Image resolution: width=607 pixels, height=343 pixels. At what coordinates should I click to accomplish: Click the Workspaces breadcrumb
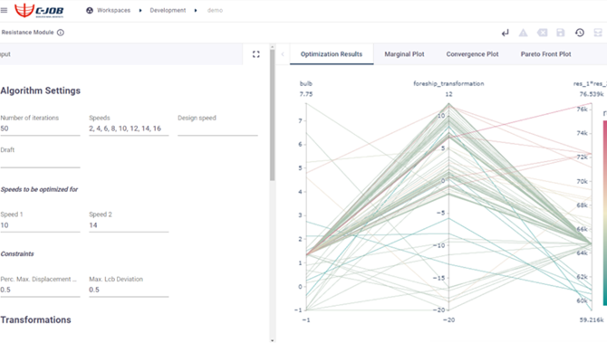click(x=108, y=11)
